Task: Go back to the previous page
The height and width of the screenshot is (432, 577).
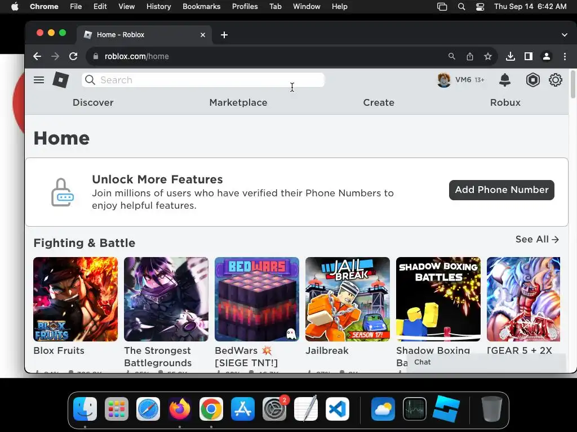Action: tap(37, 56)
